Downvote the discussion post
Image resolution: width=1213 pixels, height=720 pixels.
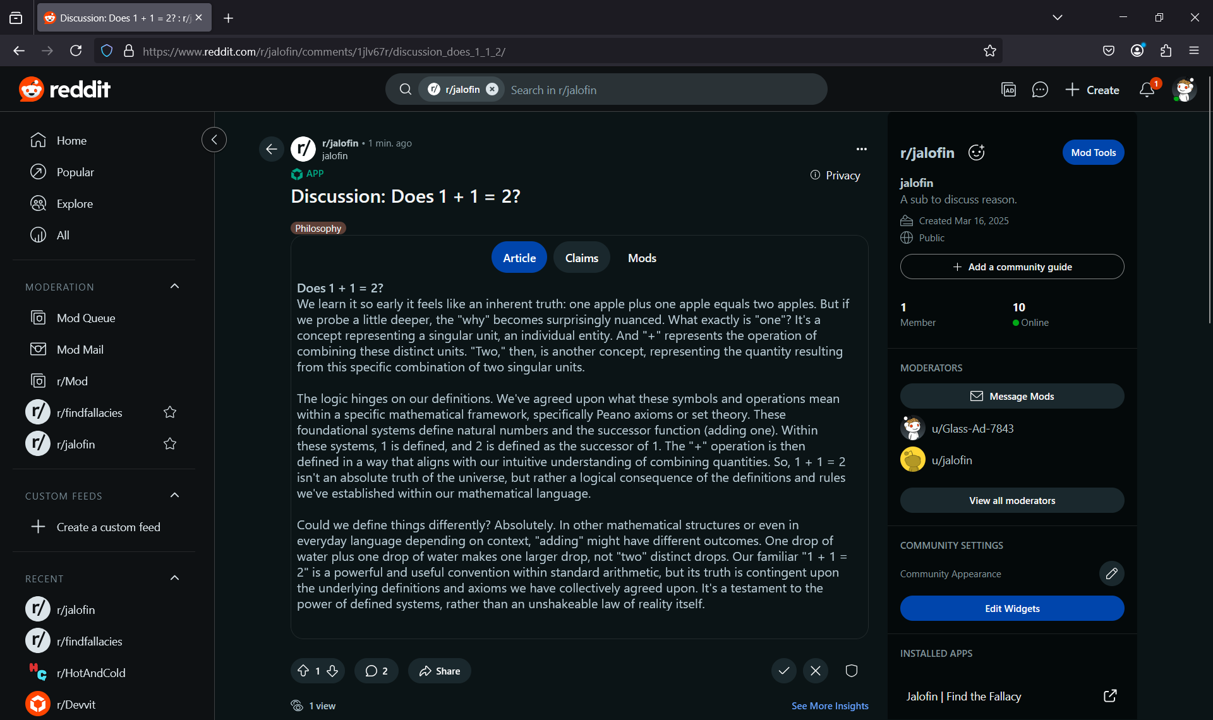tap(333, 671)
